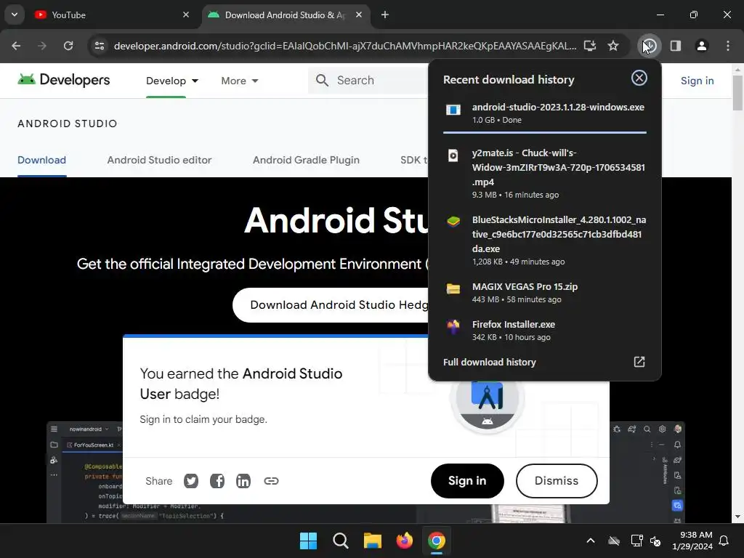Click MAGIX VEGAS zip folder icon
744x558 pixels.
pos(453,288)
